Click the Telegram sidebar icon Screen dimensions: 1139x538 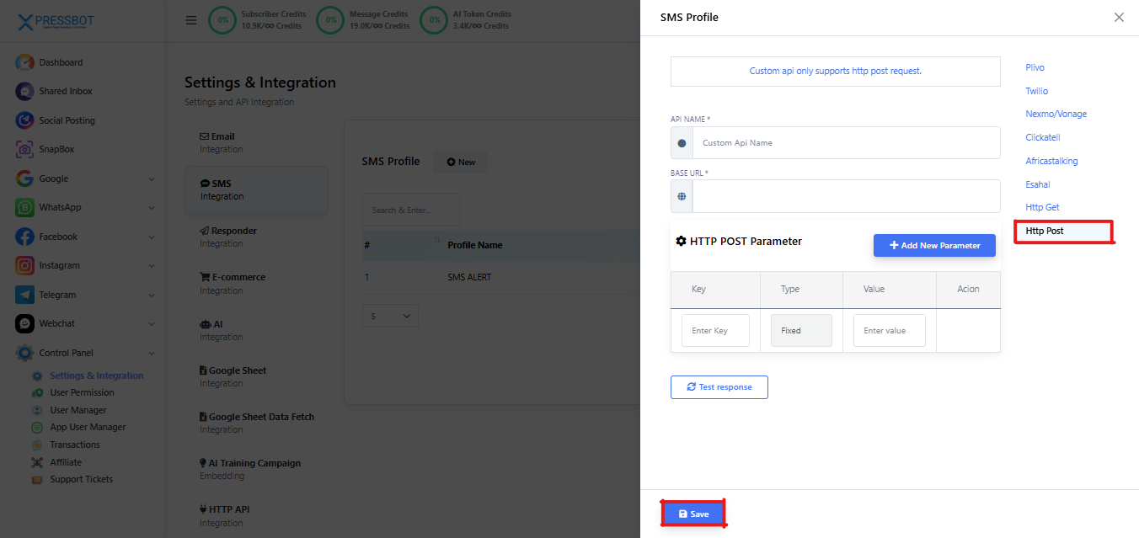(x=24, y=295)
